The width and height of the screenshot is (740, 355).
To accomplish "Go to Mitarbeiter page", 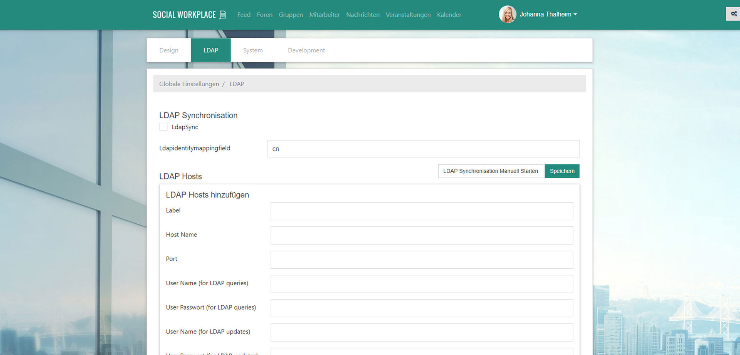I will click(325, 15).
